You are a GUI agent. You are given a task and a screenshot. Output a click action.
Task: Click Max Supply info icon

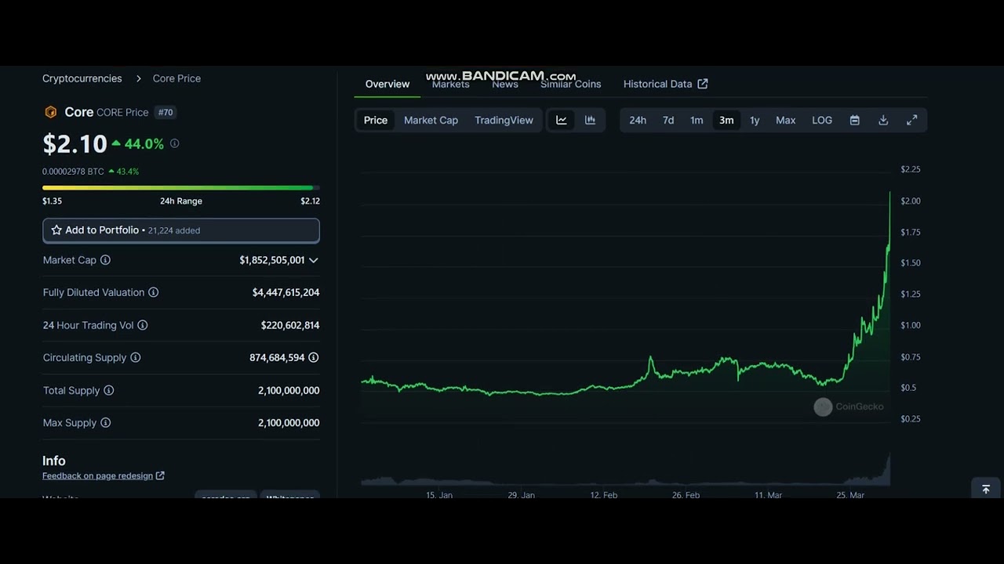tap(106, 423)
